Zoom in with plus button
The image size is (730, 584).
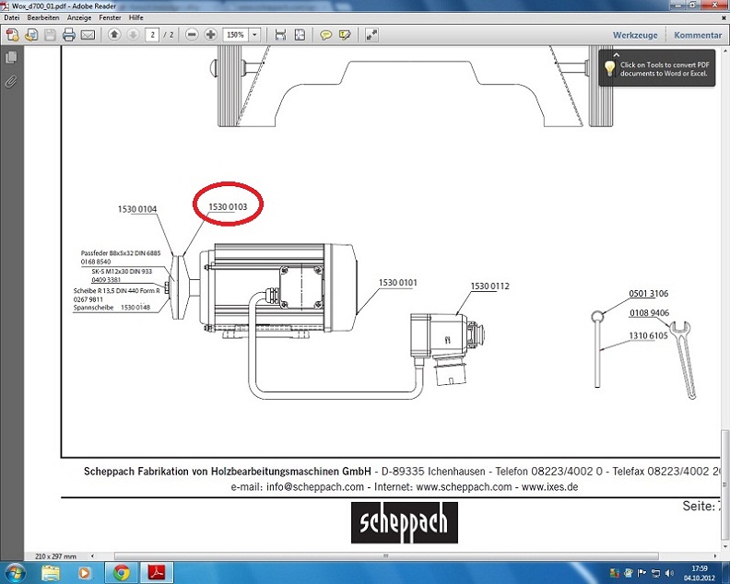click(211, 35)
